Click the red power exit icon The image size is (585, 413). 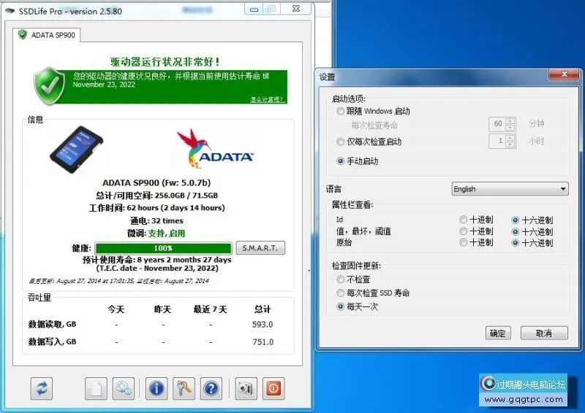point(273,388)
